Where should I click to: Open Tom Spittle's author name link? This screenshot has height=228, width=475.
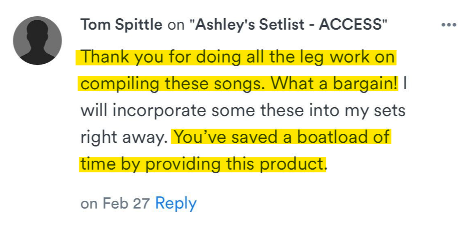click(x=121, y=25)
